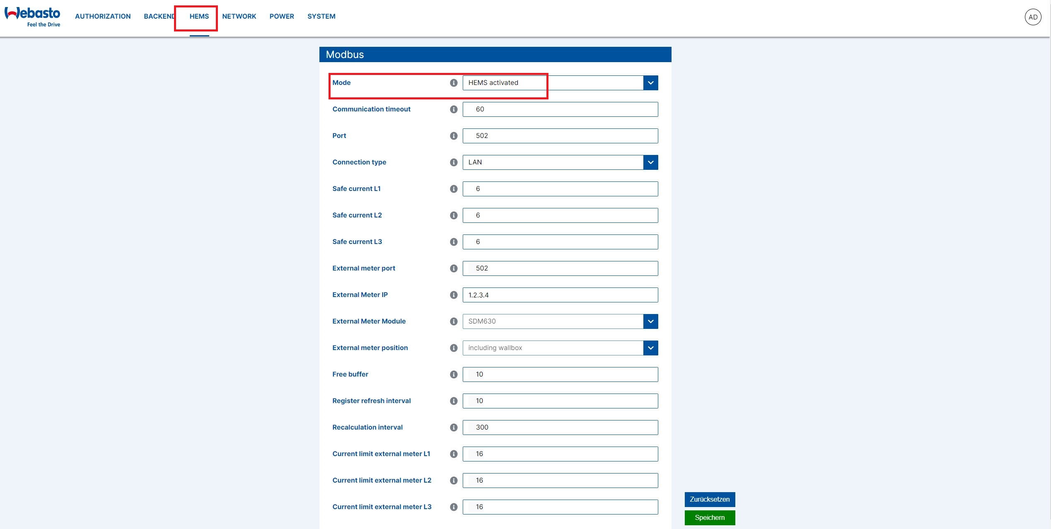Viewport: 1051px width, 529px height.
Task: Click the Zurücksetzen button
Action: coord(709,499)
